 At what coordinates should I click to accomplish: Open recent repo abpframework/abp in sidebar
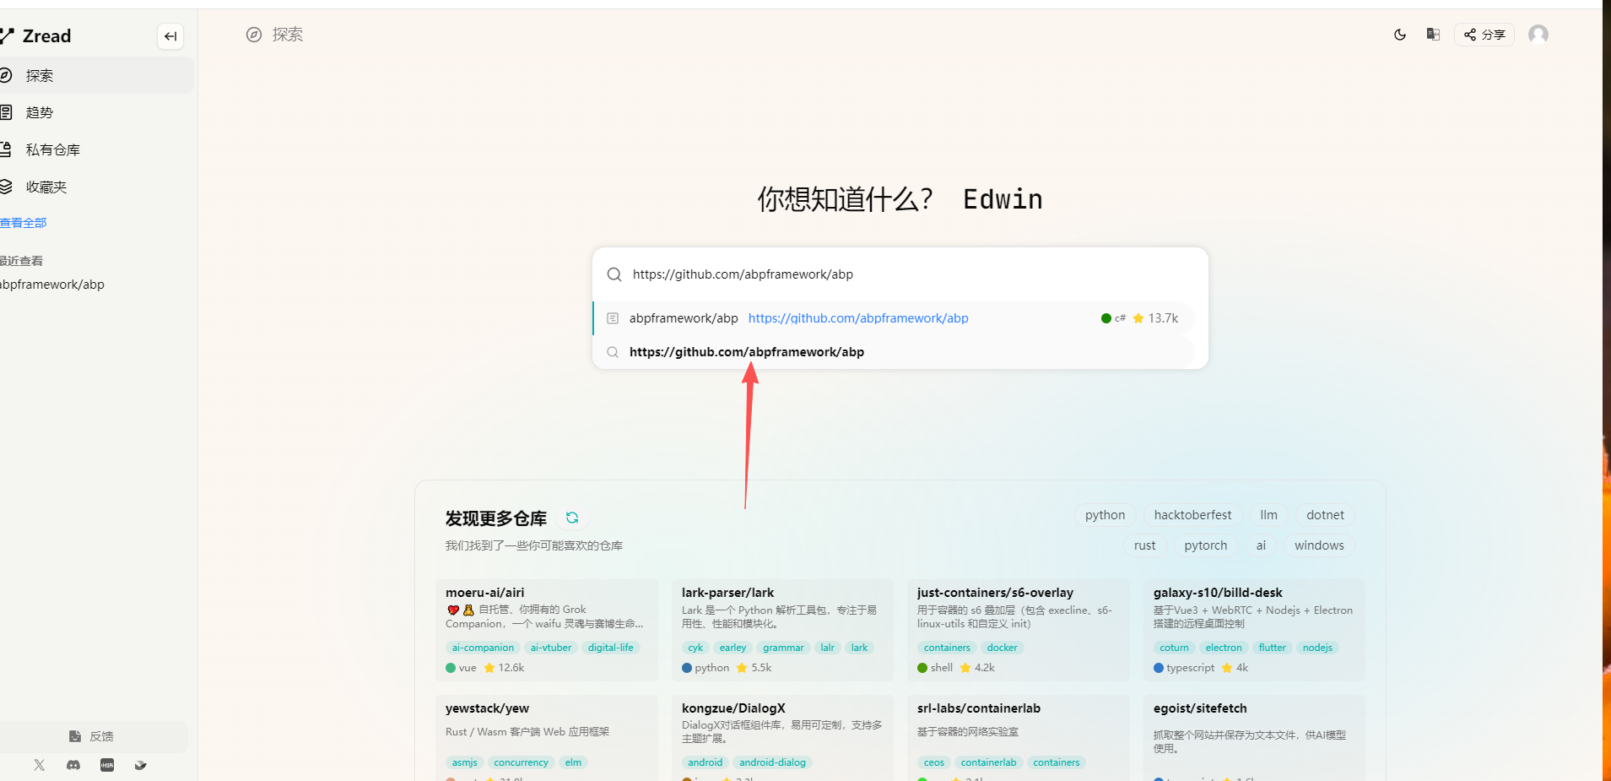click(52, 285)
